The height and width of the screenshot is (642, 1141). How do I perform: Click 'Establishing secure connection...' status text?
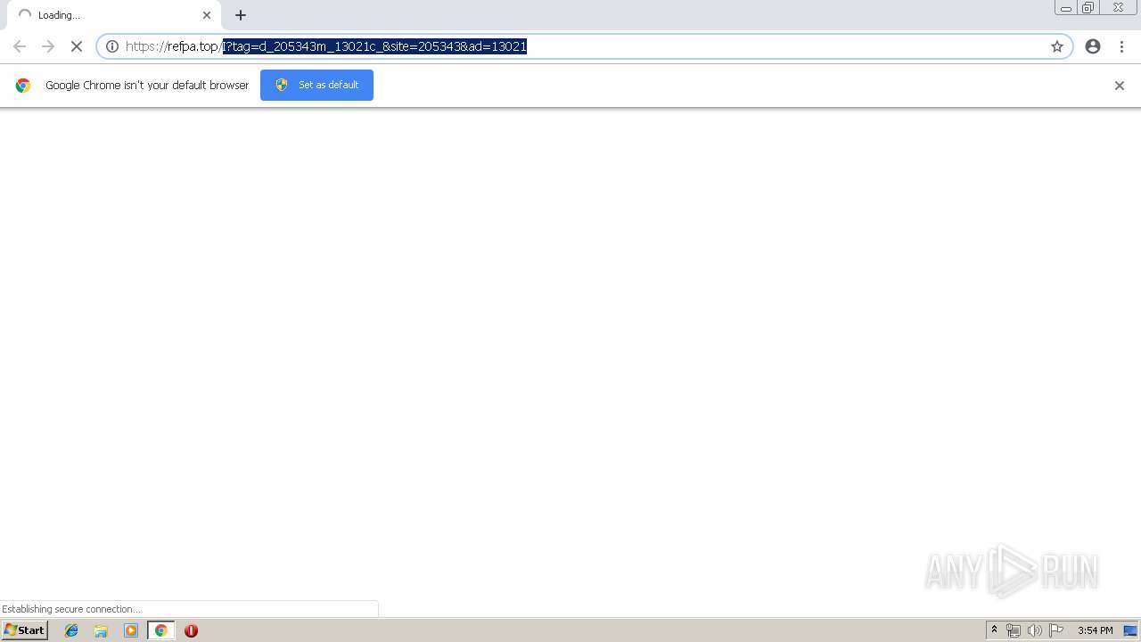coord(71,609)
